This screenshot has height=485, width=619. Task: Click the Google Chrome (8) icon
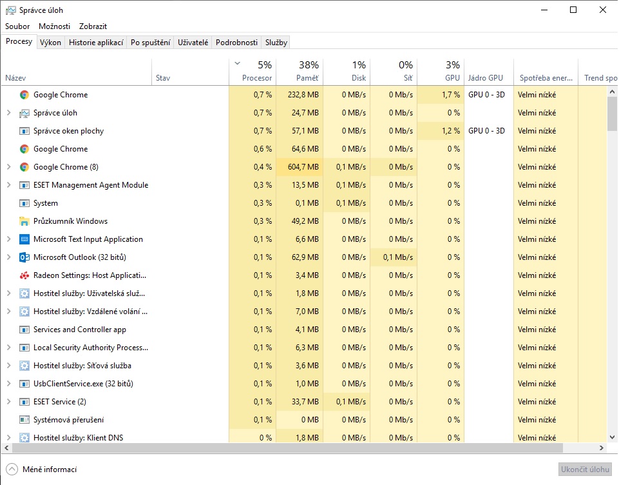coord(24,167)
